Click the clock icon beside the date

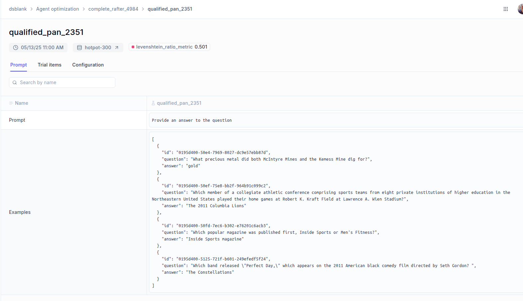coord(16,48)
